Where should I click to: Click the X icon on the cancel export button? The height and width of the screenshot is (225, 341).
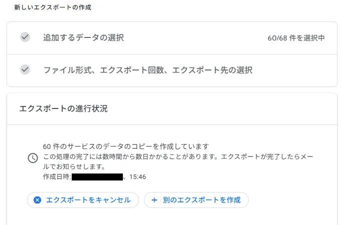tap(37, 200)
